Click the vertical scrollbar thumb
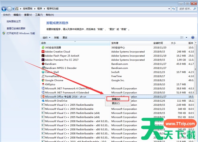 (195, 69)
